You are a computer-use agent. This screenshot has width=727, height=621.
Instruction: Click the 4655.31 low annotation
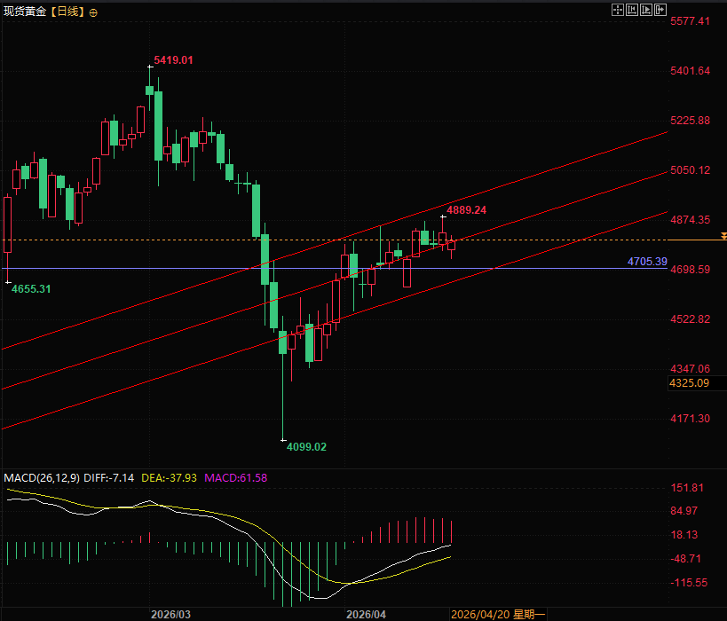click(31, 288)
